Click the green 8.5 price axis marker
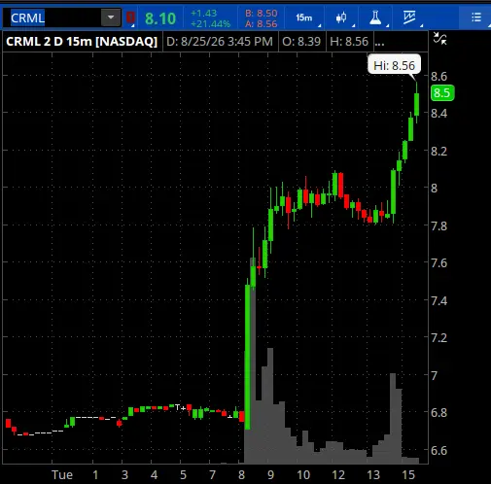 click(442, 93)
